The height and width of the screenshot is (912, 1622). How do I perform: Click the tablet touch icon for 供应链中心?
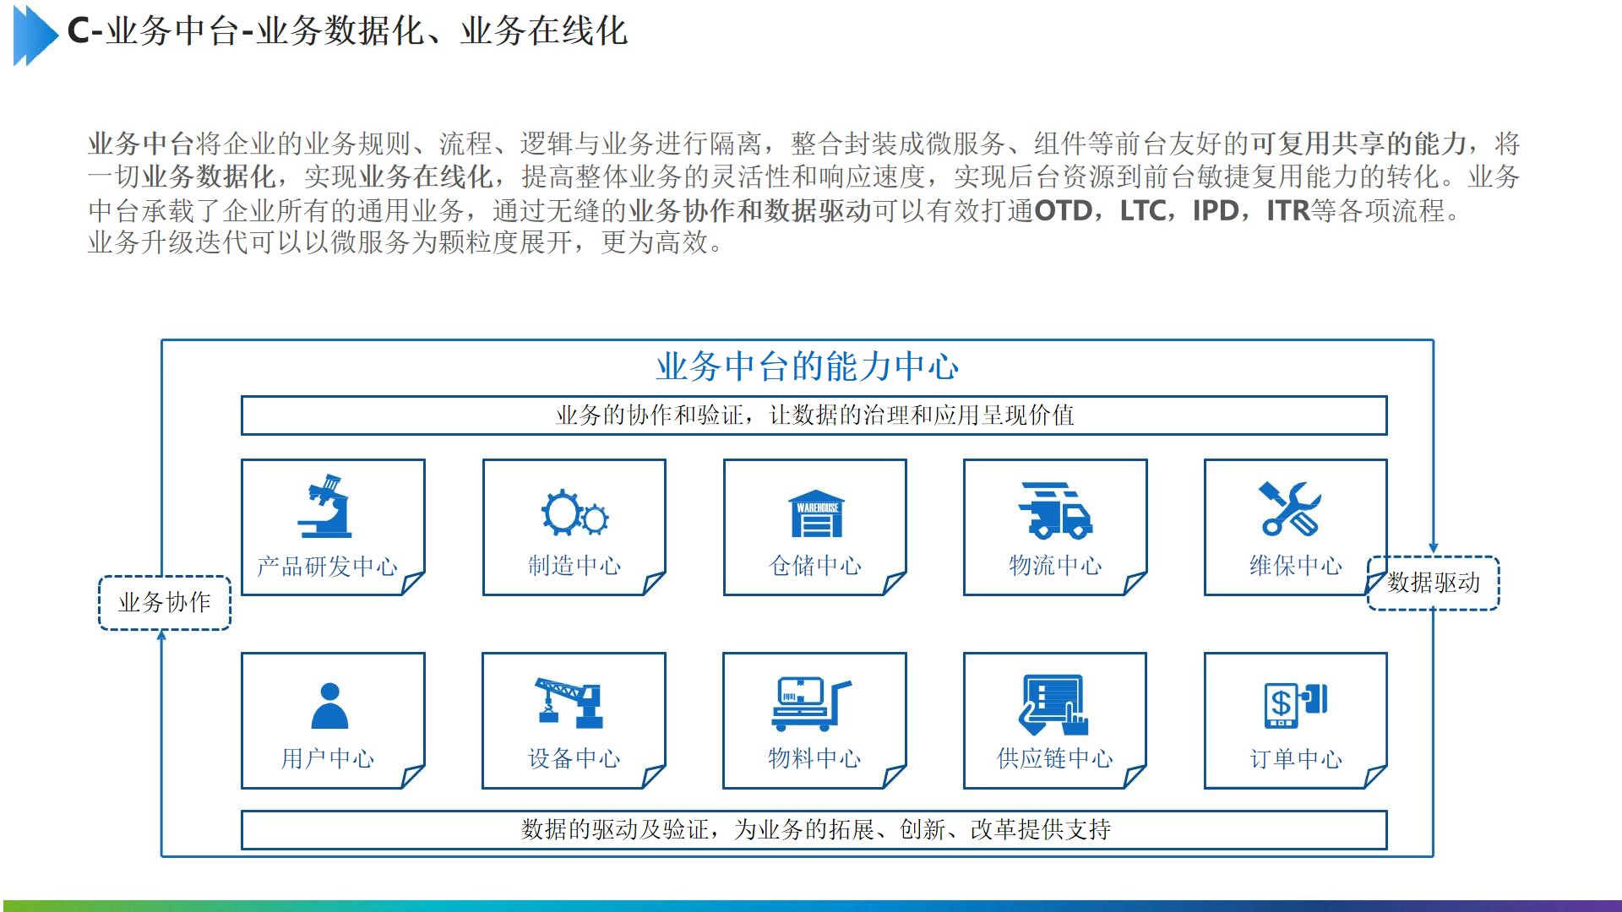[x=1053, y=704]
